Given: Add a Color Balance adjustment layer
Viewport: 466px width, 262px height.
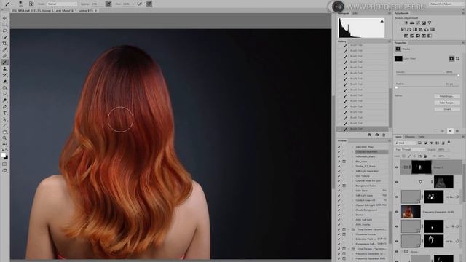Looking at the screenshot, I should (x=409, y=29).
